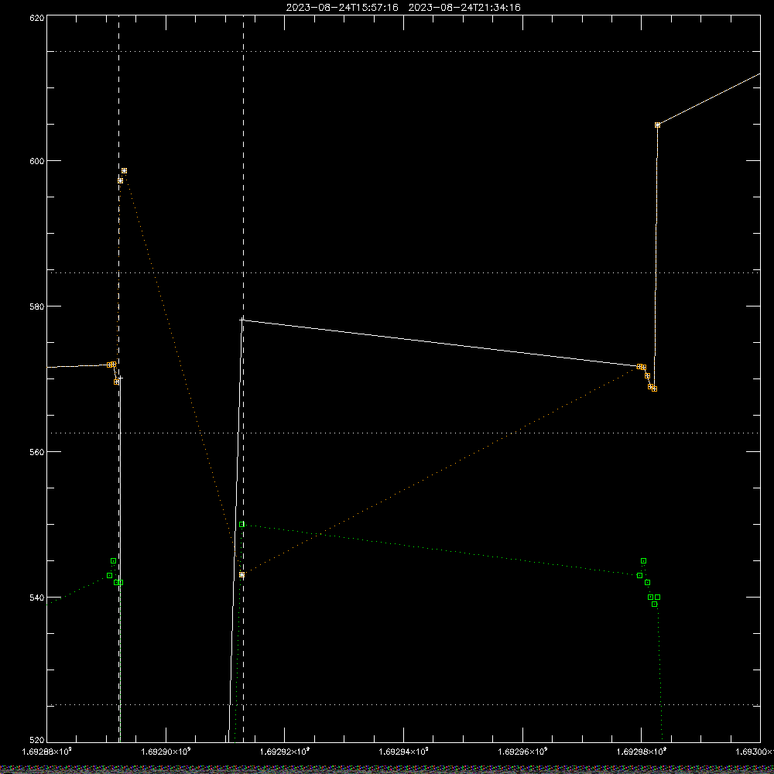Screen dimensions: 774x774
Task: Click the y-axis label 580
Action: [37, 306]
